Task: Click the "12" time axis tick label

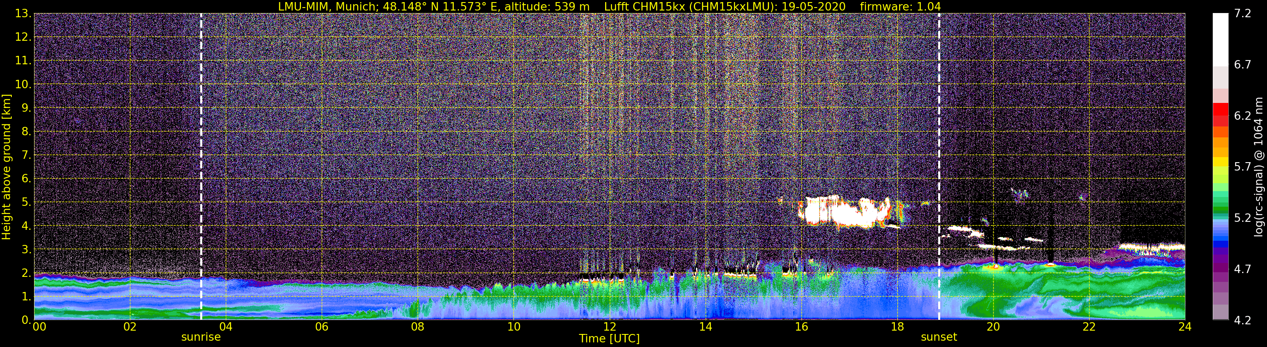Action: [609, 327]
